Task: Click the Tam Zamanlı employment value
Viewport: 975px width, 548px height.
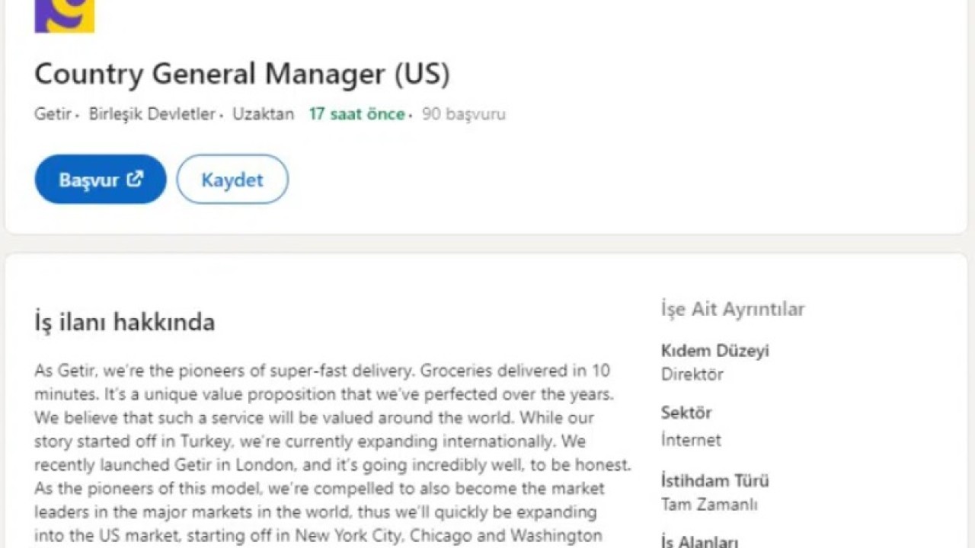Action: click(708, 505)
